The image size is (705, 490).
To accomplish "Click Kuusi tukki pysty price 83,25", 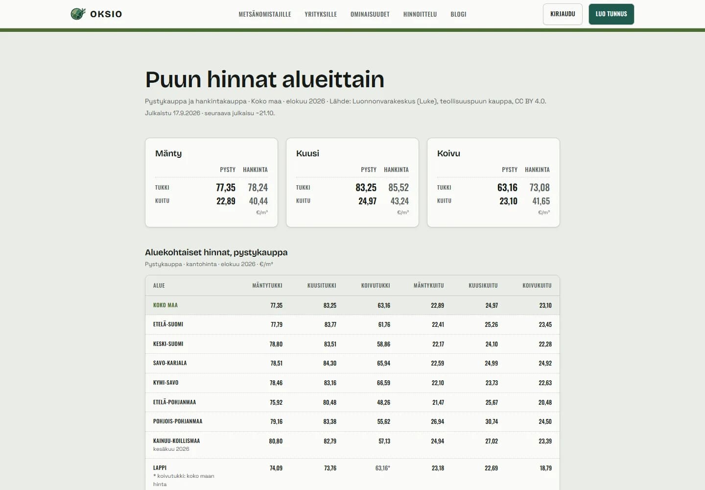I will tap(366, 188).
